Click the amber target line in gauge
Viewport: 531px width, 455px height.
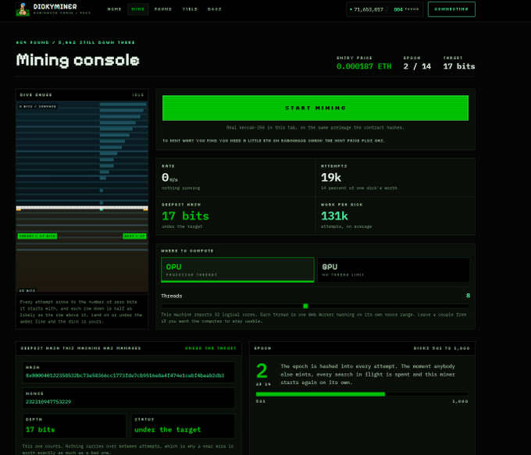(82, 208)
